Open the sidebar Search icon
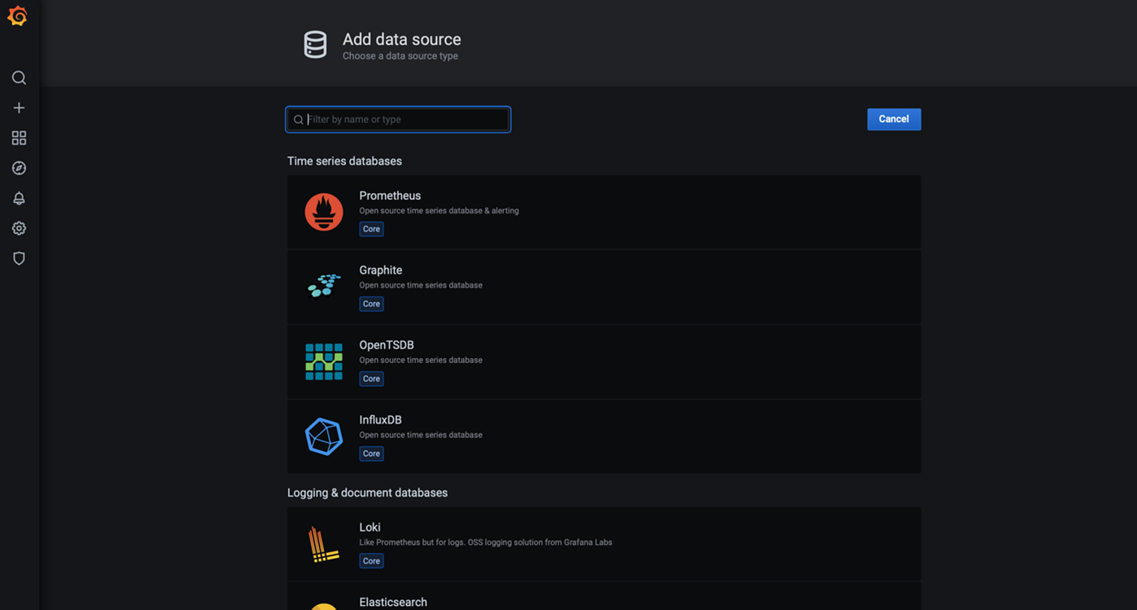 (x=19, y=78)
